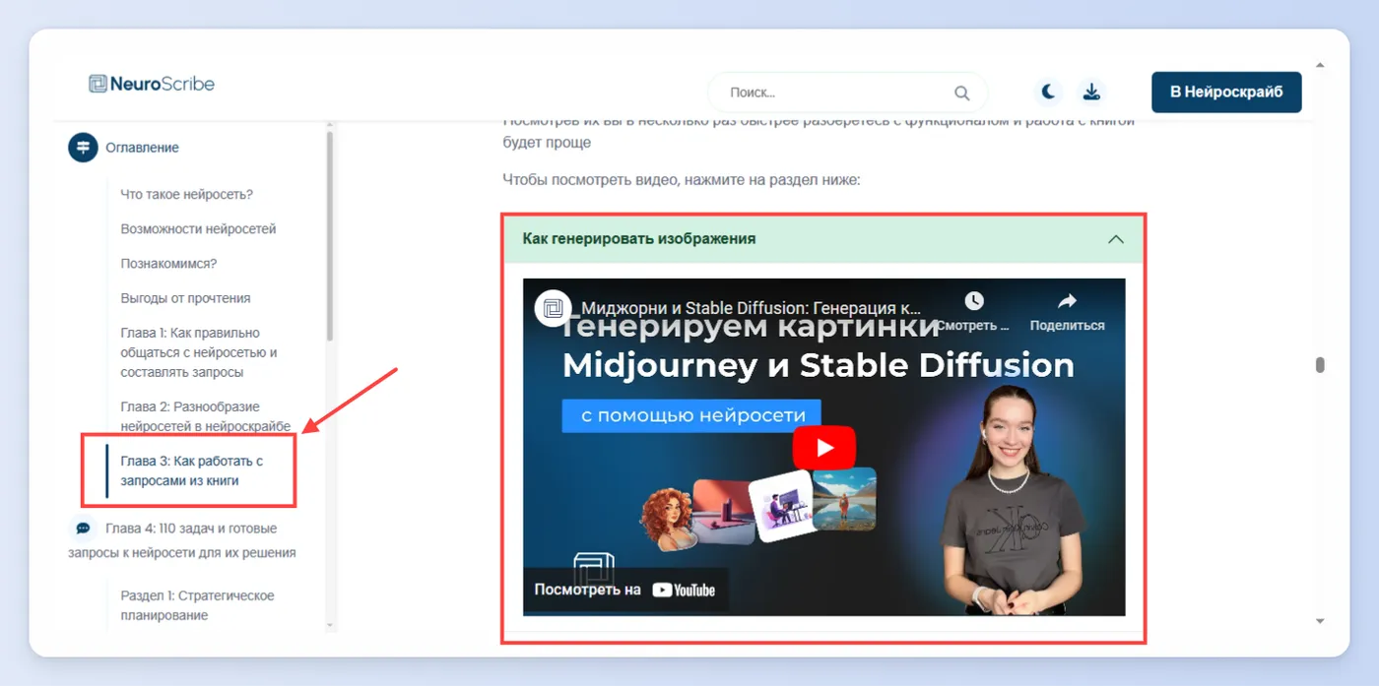The height and width of the screenshot is (686, 1379).
Task: Open Оглавление heading
Action: 142,148
